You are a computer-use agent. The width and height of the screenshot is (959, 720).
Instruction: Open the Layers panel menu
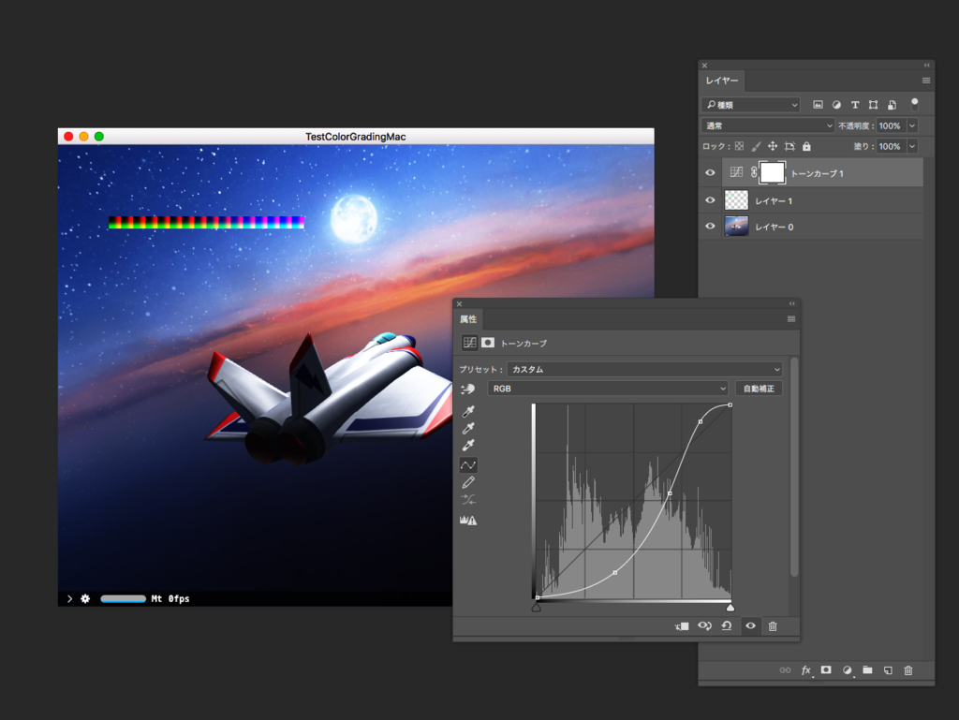[926, 81]
